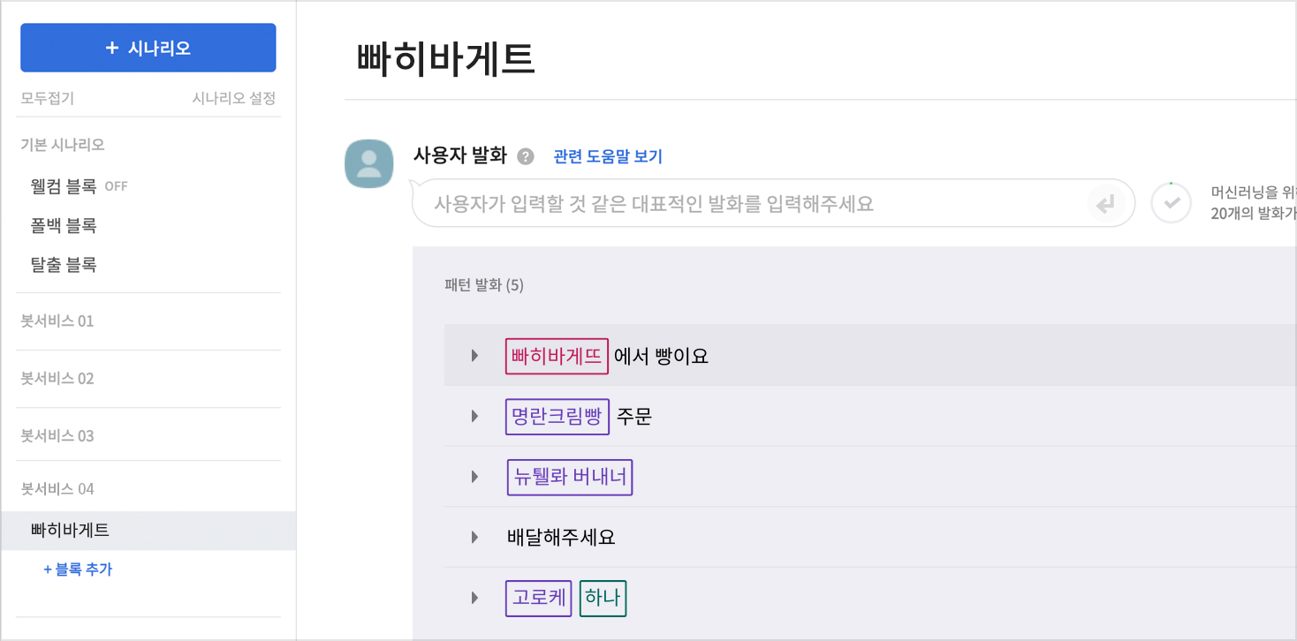Select the 웰컴 블록 item

(x=64, y=186)
